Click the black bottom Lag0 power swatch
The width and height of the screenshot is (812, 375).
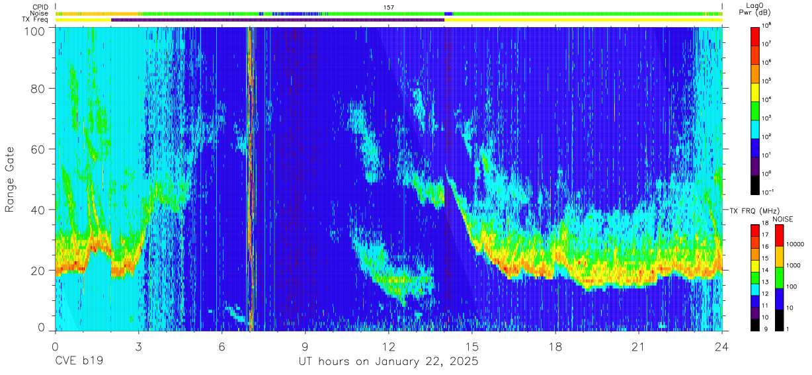(x=755, y=184)
